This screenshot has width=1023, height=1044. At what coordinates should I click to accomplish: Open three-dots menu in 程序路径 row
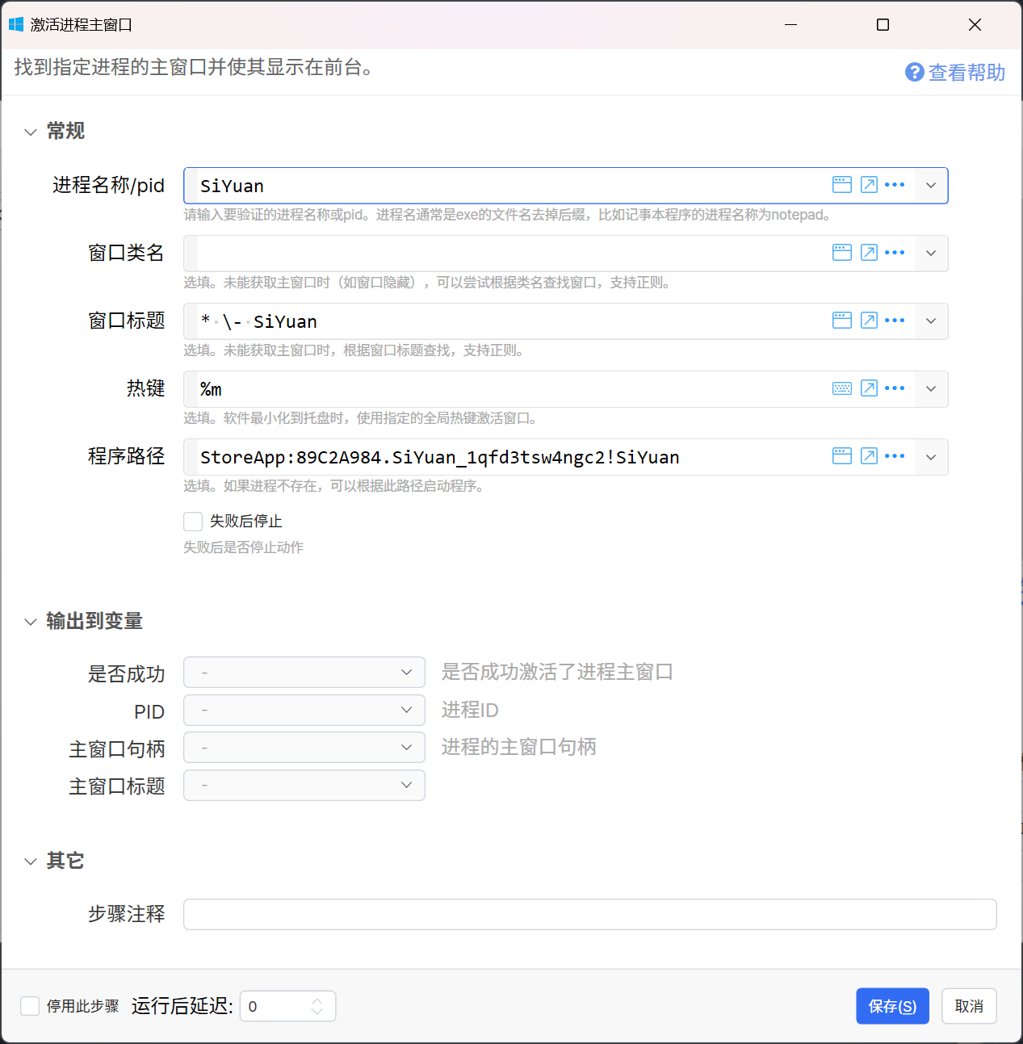(x=895, y=456)
